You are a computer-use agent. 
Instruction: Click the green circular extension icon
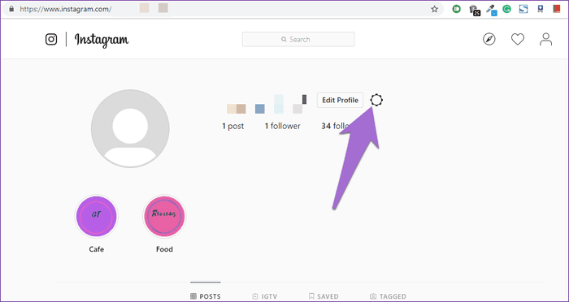[x=457, y=10]
